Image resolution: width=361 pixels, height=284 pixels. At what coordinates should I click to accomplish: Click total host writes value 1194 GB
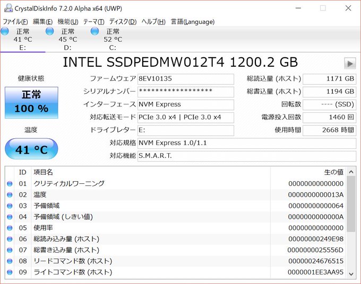point(330,92)
